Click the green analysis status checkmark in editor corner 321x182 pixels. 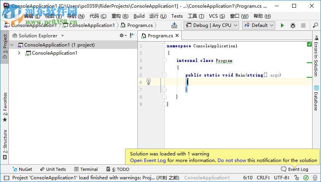coord(309,44)
